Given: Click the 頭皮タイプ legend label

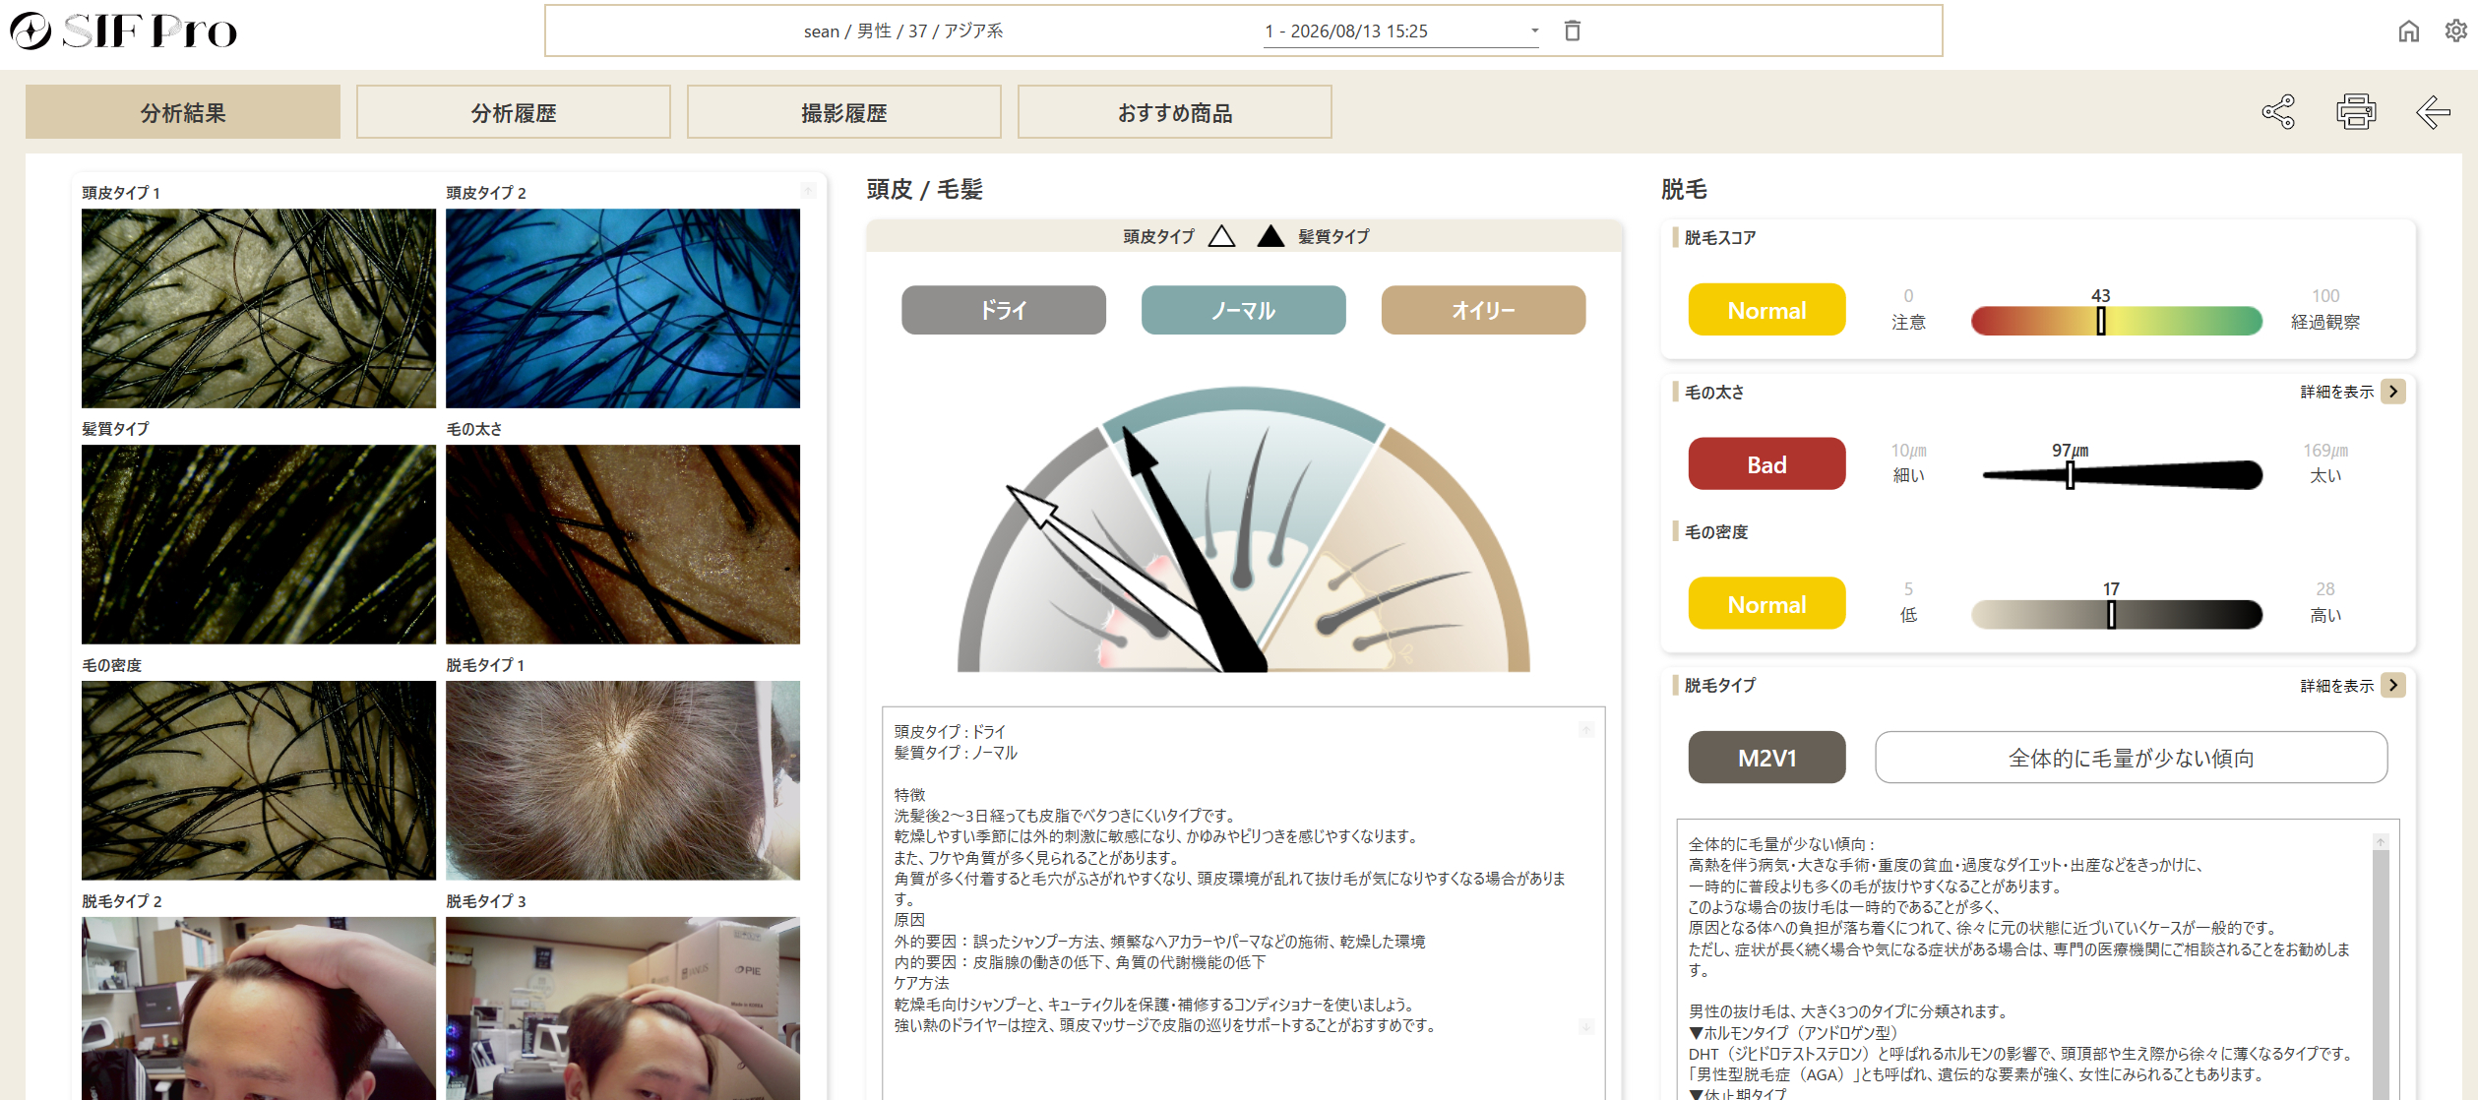Looking at the screenshot, I should click(1158, 236).
